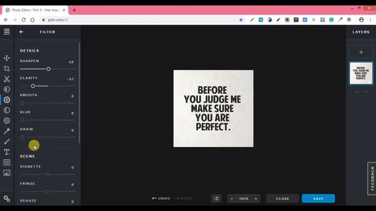Open the Grammarly extension icon
Screen dimensions: 376x211
[331, 20]
